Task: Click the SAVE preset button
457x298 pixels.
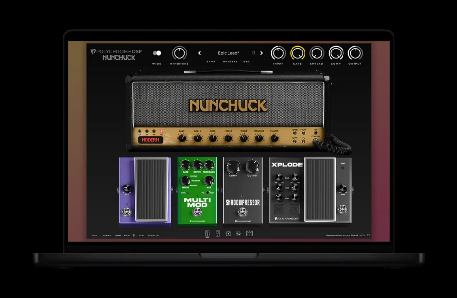Action: pyautogui.click(x=211, y=62)
